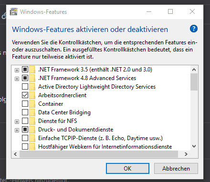Image resolution: width=210 pixels, height=182 pixels.
Task: Open the blue help question mark icon
Action: (194, 29)
